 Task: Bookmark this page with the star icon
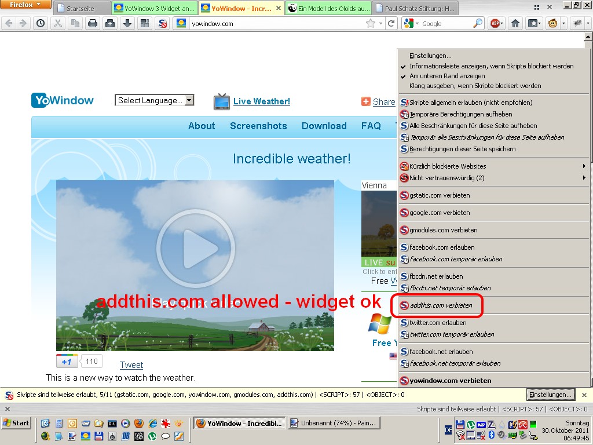(370, 23)
